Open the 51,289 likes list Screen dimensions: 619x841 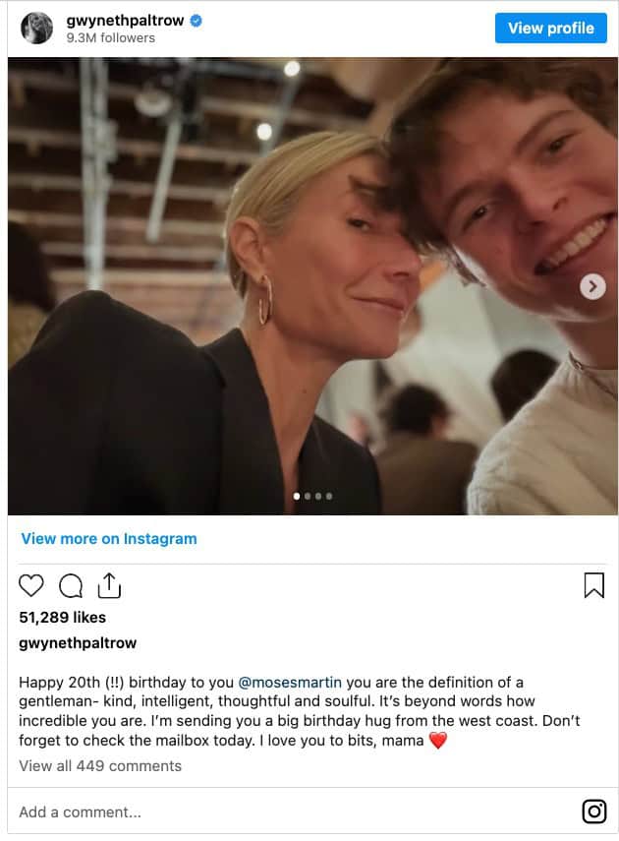(62, 618)
